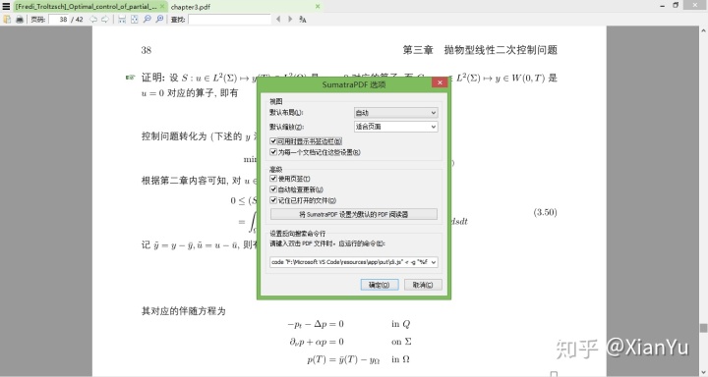Click the Zoom In magnifier icon
Image resolution: width=708 pixels, height=377 pixels.
click(159, 20)
